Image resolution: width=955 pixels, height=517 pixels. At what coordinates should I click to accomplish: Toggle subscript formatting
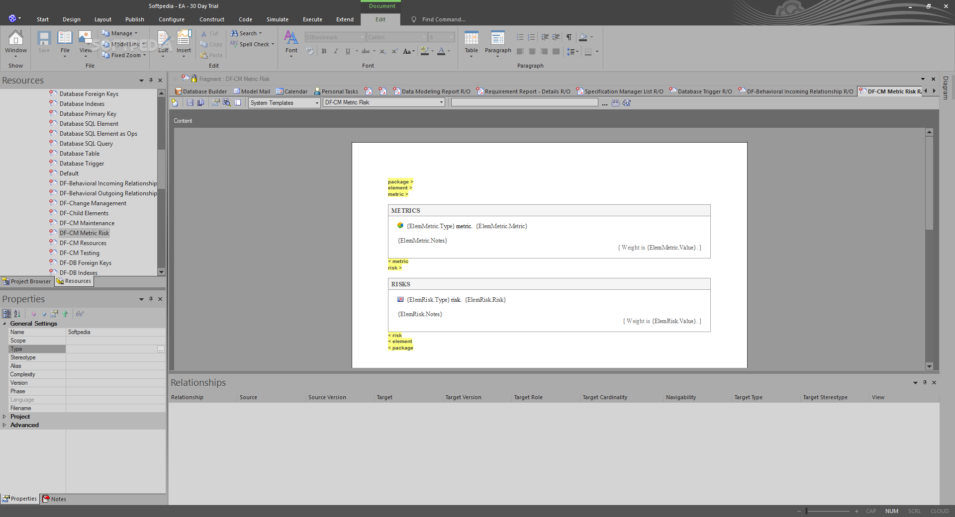pos(382,51)
